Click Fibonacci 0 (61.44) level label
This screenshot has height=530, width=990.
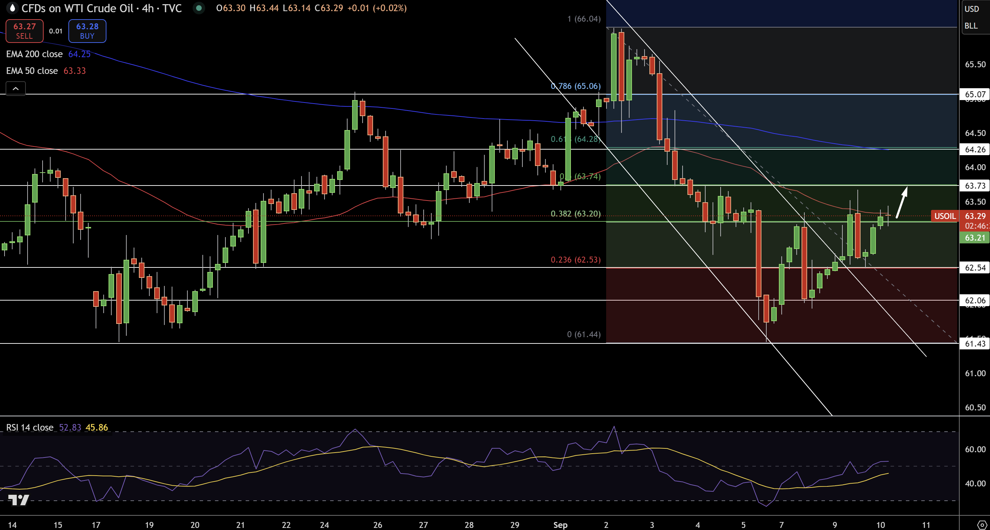(x=584, y=334)
